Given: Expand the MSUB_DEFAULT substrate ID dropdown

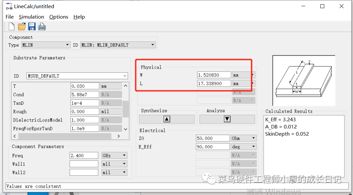Looking at the screenshot, I should (x=77, y=76).
